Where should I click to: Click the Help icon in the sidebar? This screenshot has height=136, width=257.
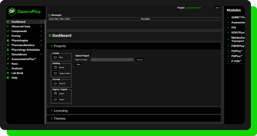(8, 78)
